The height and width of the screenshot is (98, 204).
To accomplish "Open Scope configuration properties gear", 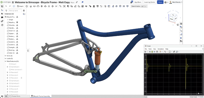I will click(145, 52).
